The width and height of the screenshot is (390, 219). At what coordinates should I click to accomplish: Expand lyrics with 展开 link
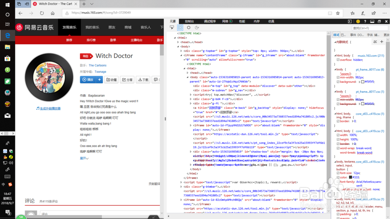pos(84,158)
